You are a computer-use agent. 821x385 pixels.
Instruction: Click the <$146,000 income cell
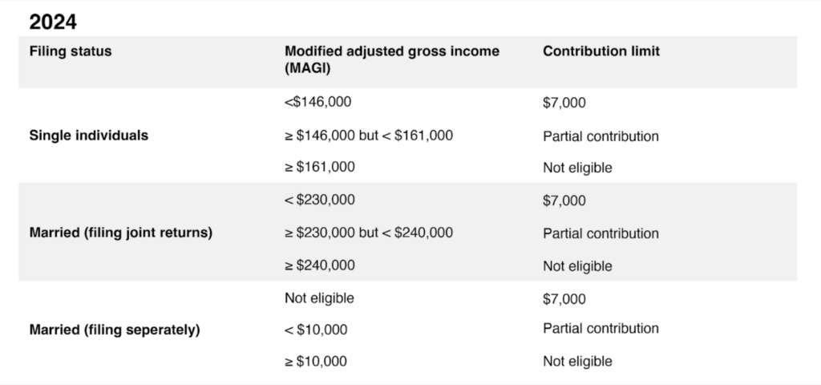(317, 103)
